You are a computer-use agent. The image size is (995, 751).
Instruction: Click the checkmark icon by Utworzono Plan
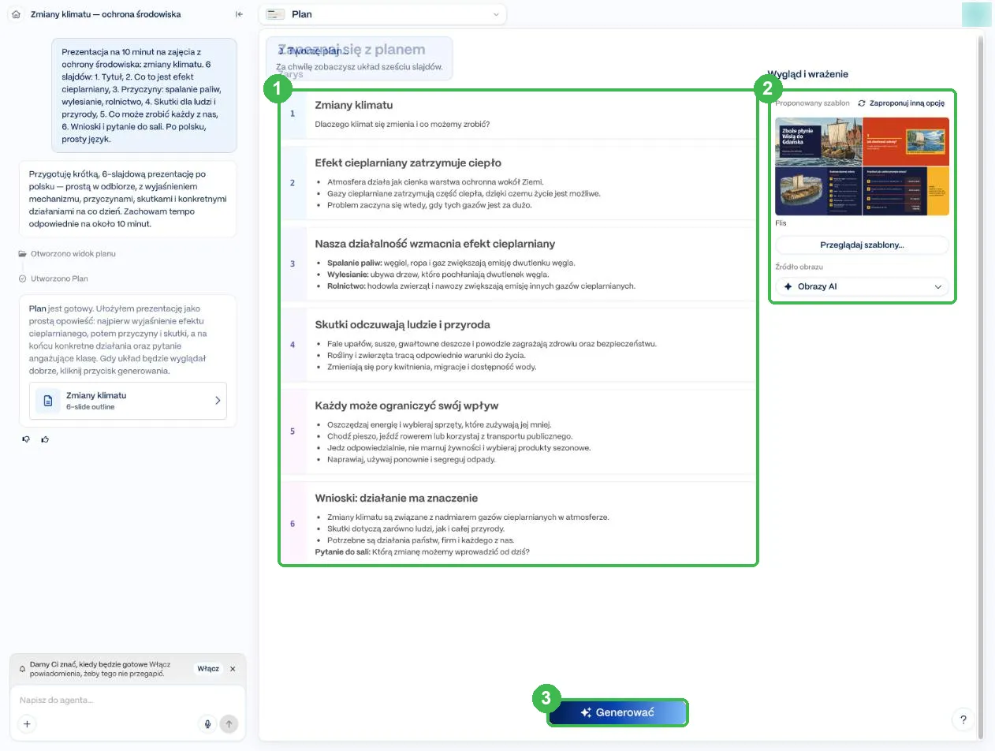coord(22,278)
